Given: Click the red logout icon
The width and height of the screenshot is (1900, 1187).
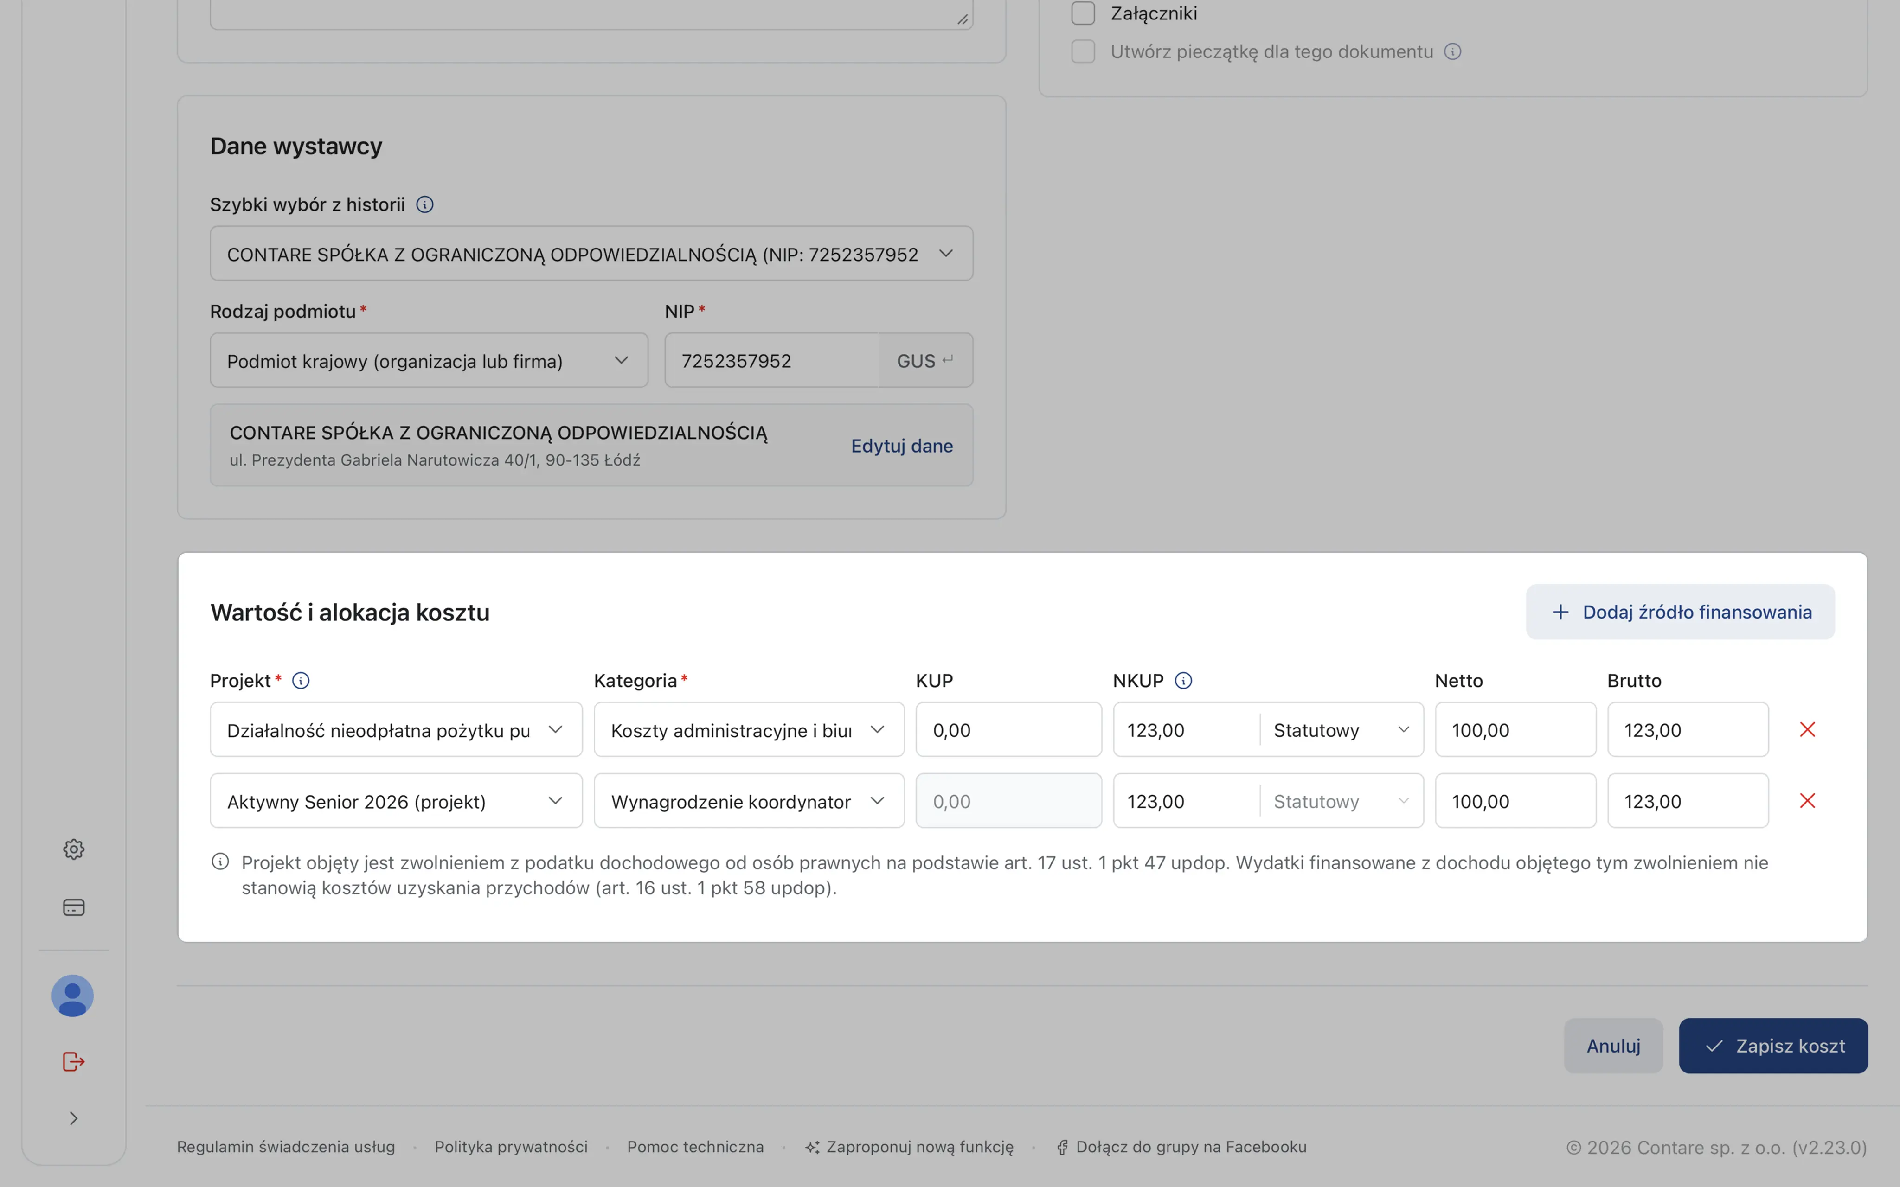Looking at the screenshot, I should (x=73, y=1061).
